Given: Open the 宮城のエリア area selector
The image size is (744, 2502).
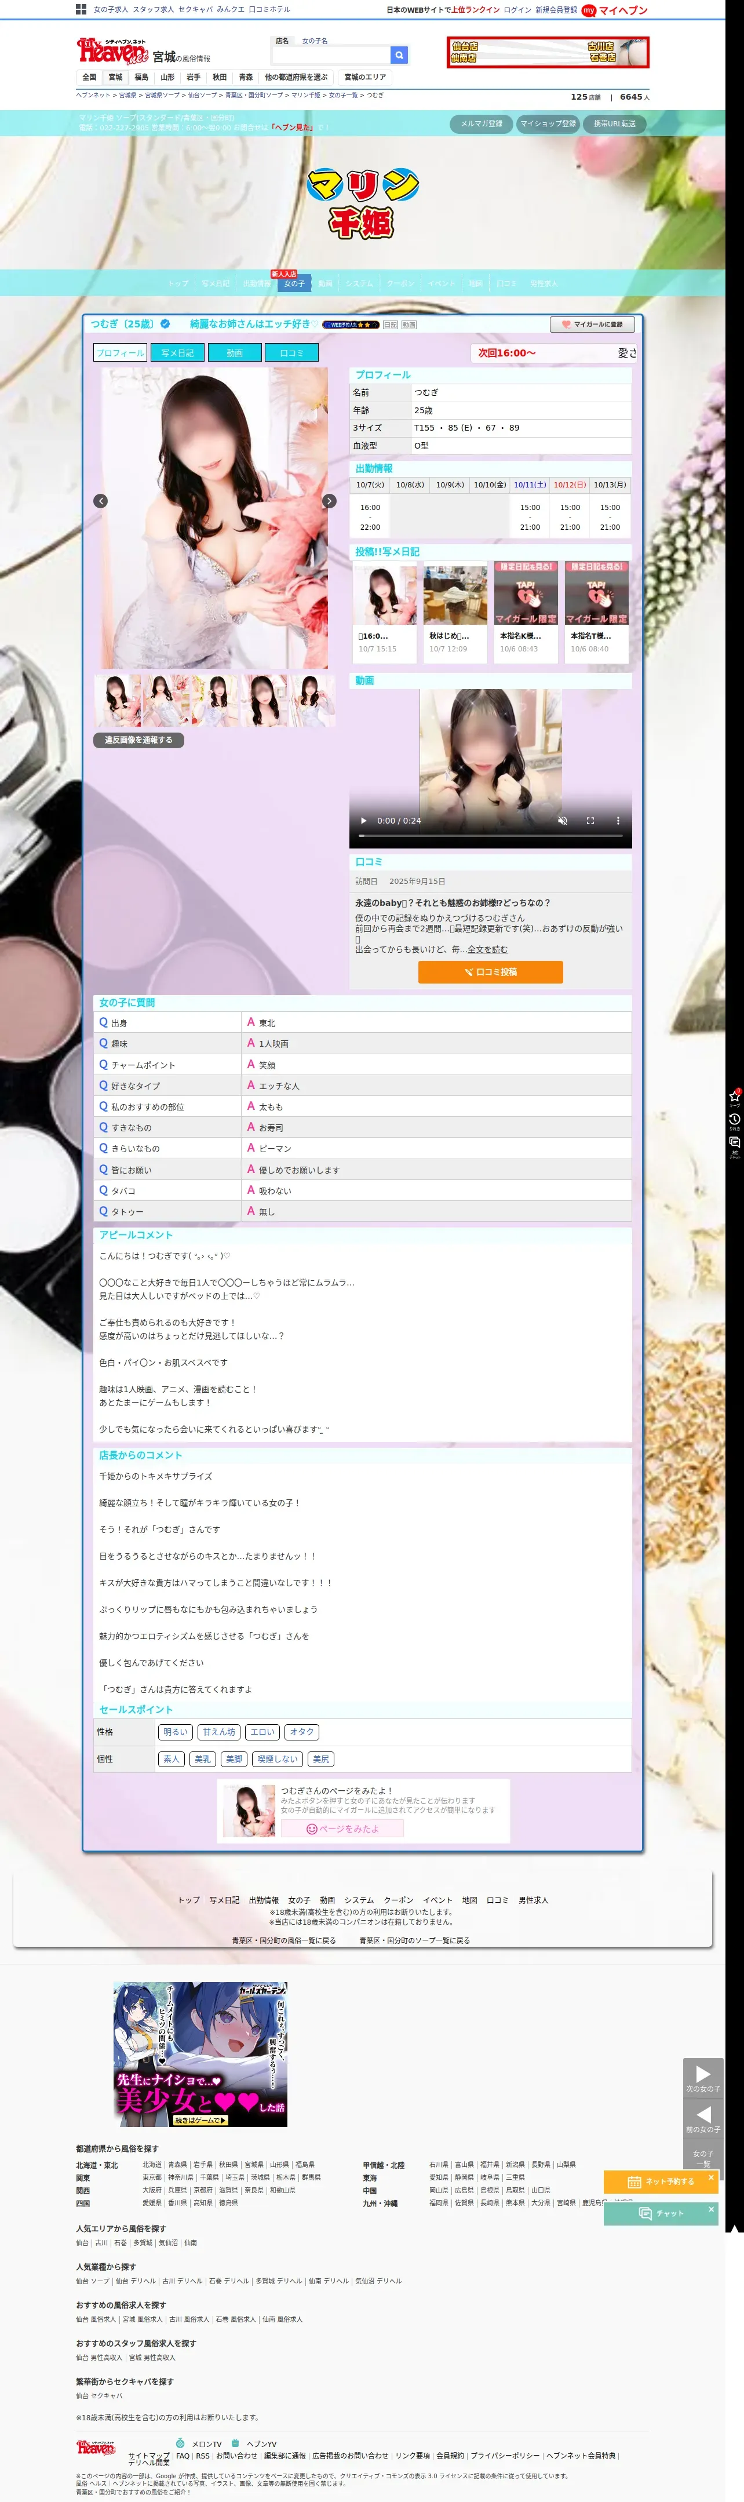Looking at the screenshot, I should (365, 78).
